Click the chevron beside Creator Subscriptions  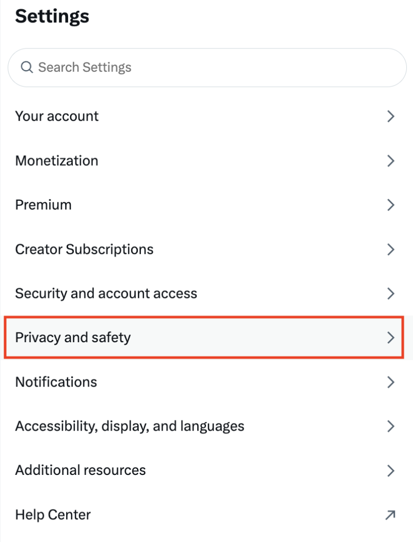[390, 249]
